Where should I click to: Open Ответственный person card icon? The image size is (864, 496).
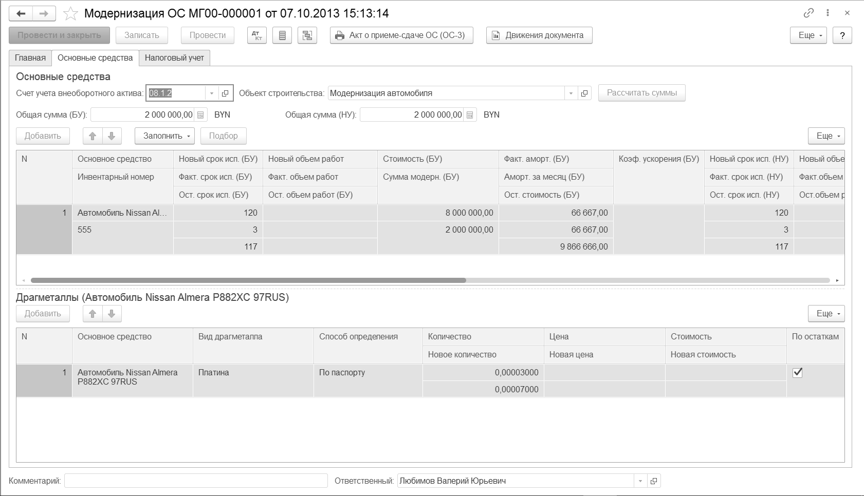point(654,481)
